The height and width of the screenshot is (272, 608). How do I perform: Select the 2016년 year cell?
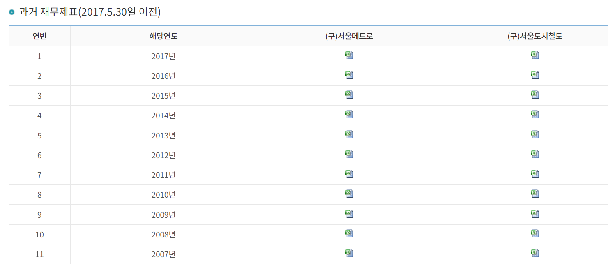(x=164, y=76)
